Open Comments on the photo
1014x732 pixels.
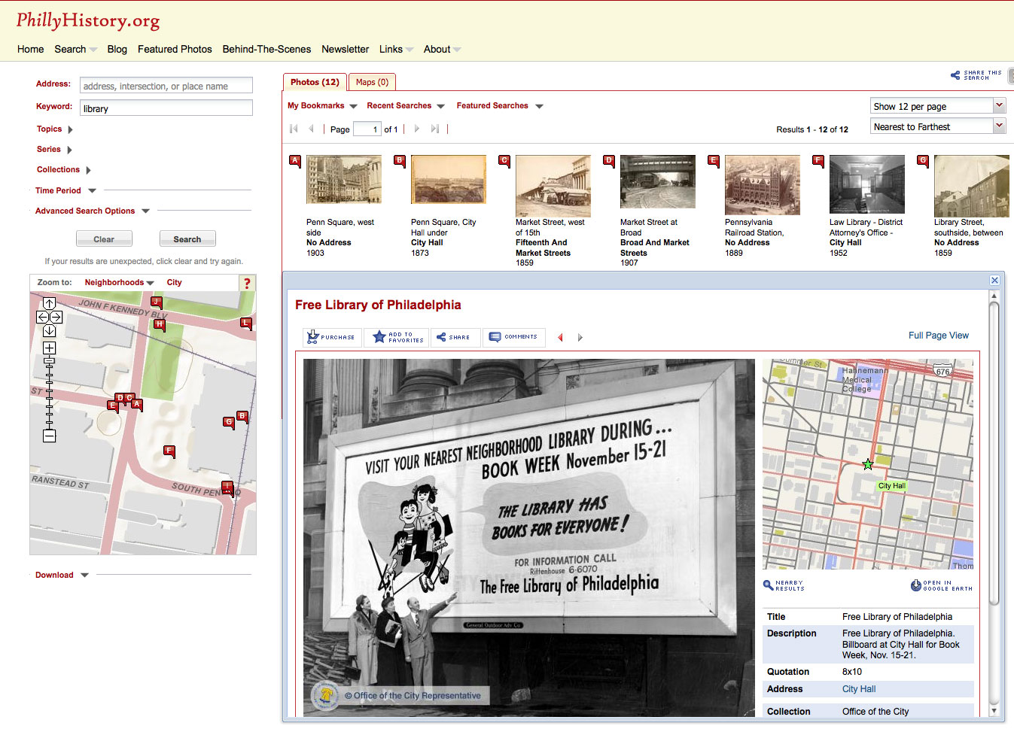coord(513,337)
